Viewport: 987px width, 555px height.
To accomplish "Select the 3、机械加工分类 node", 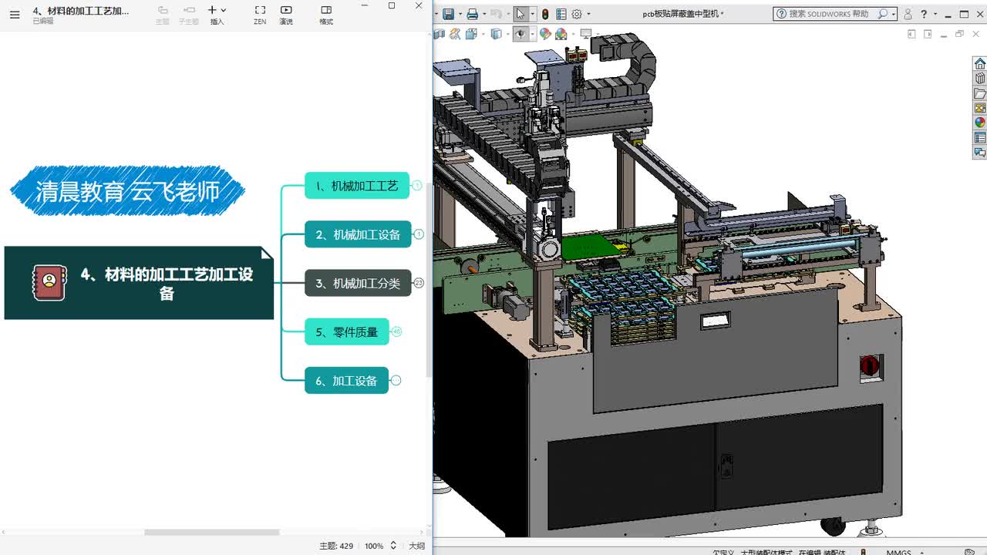I will click(358, 284).
